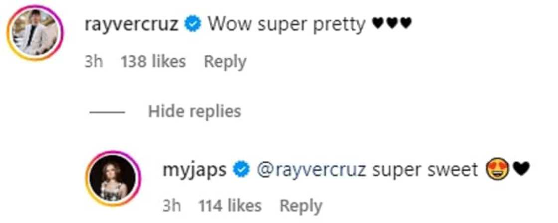Reply to myjaps' comment
The height and width of the screenshot is (223, 558).
coord(301,206)
